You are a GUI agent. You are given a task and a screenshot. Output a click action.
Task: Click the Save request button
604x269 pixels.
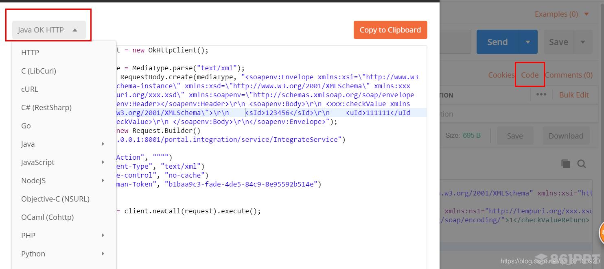(x=558, y=42)
